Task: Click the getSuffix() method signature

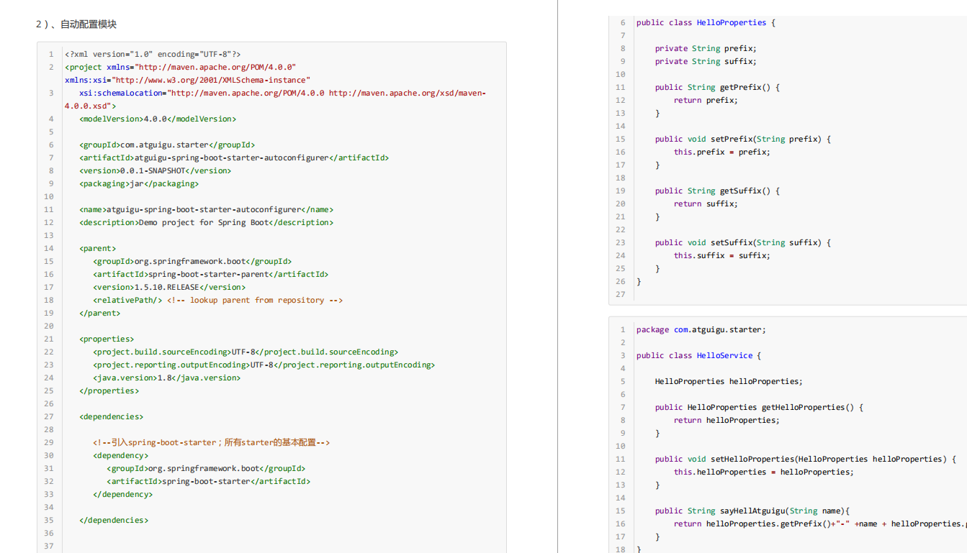Action: (717, 191)
